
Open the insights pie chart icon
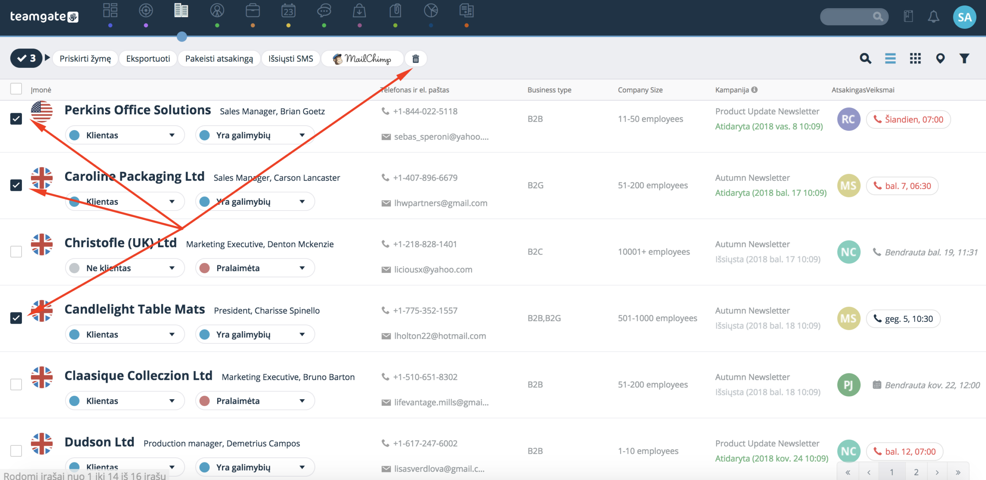(431, 11)
